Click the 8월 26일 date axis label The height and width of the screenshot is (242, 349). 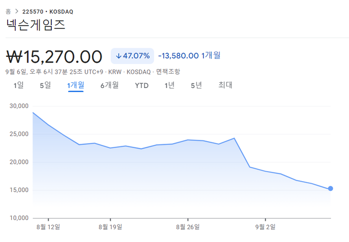tap(187, 226)
